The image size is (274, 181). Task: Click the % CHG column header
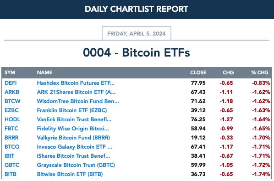(260, 72)
